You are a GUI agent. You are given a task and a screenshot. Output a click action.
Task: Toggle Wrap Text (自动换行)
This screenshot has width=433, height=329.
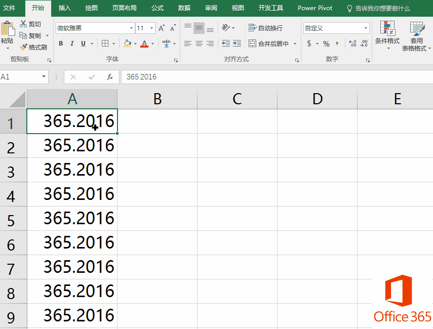tap(266, 28)
